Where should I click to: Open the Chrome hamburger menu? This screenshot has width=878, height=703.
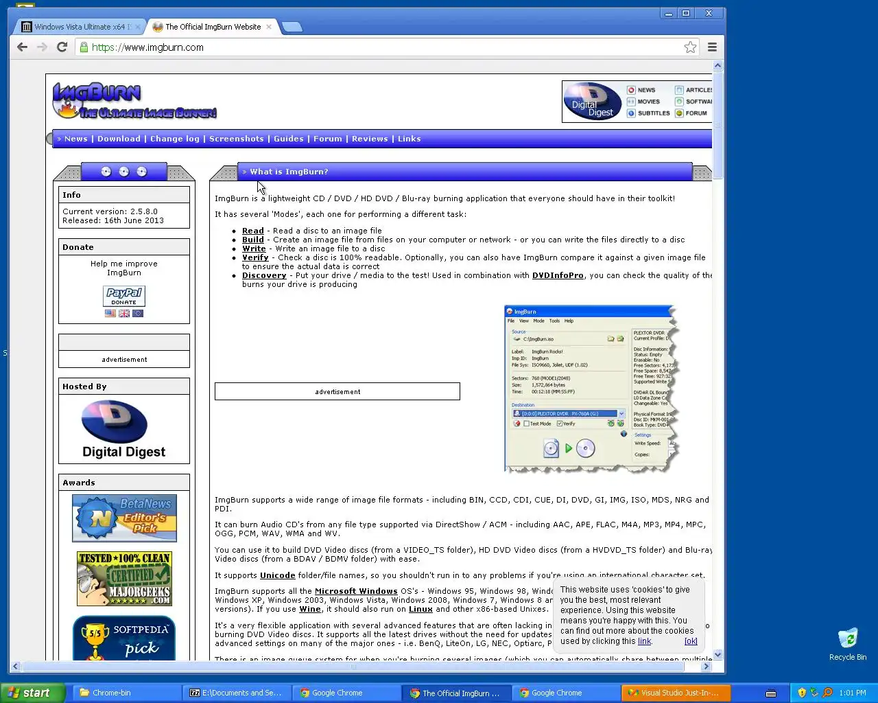point(712,47)
